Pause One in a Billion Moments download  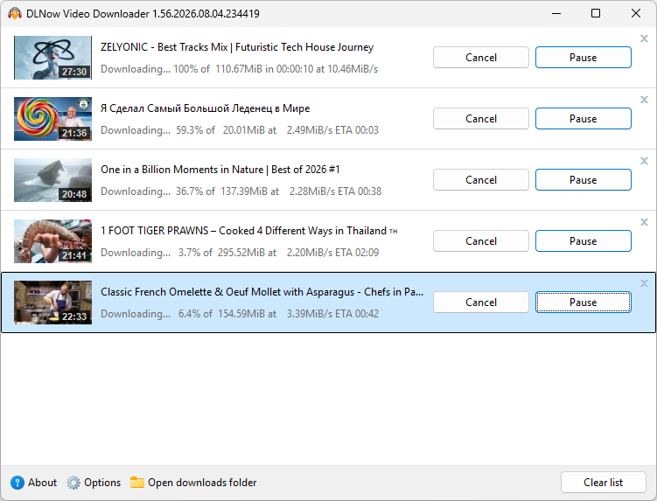click(x=584, y=180)
